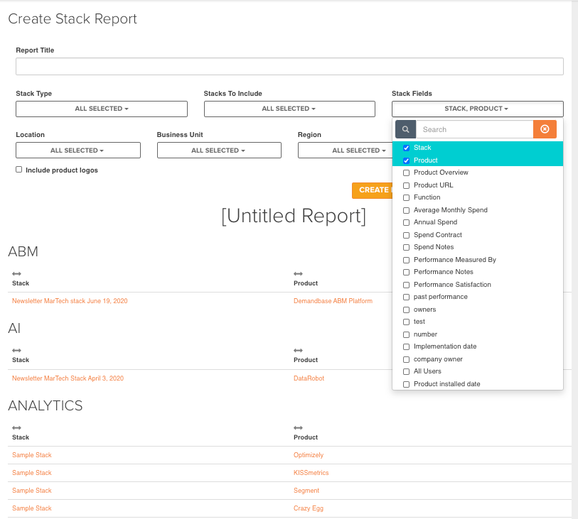This screenshot has width=578, height=519.
Task: Enable the Include product logos checkbox
Action: 18,169
